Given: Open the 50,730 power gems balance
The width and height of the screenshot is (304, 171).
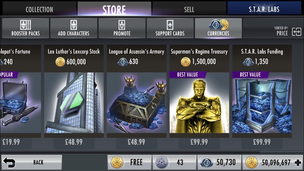Looking at the screenshot, I should point(219,162).
